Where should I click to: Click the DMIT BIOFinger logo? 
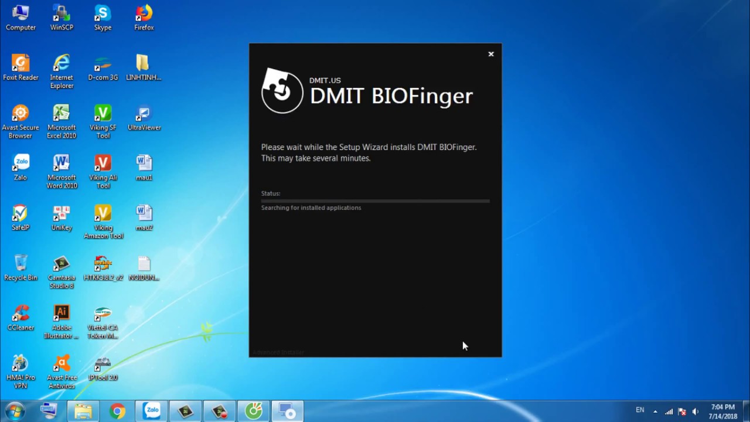(x=282, y=91)
